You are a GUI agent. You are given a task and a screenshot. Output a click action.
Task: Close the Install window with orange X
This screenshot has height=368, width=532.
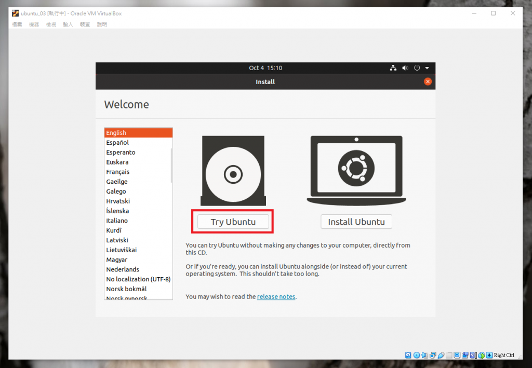point(428,81)
